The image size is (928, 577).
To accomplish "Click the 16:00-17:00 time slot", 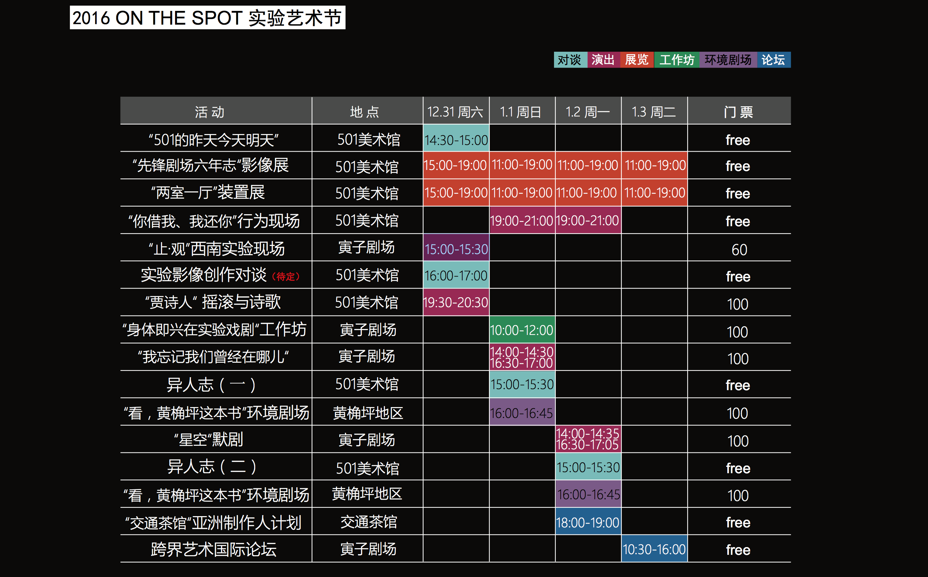I will [456, 275].
